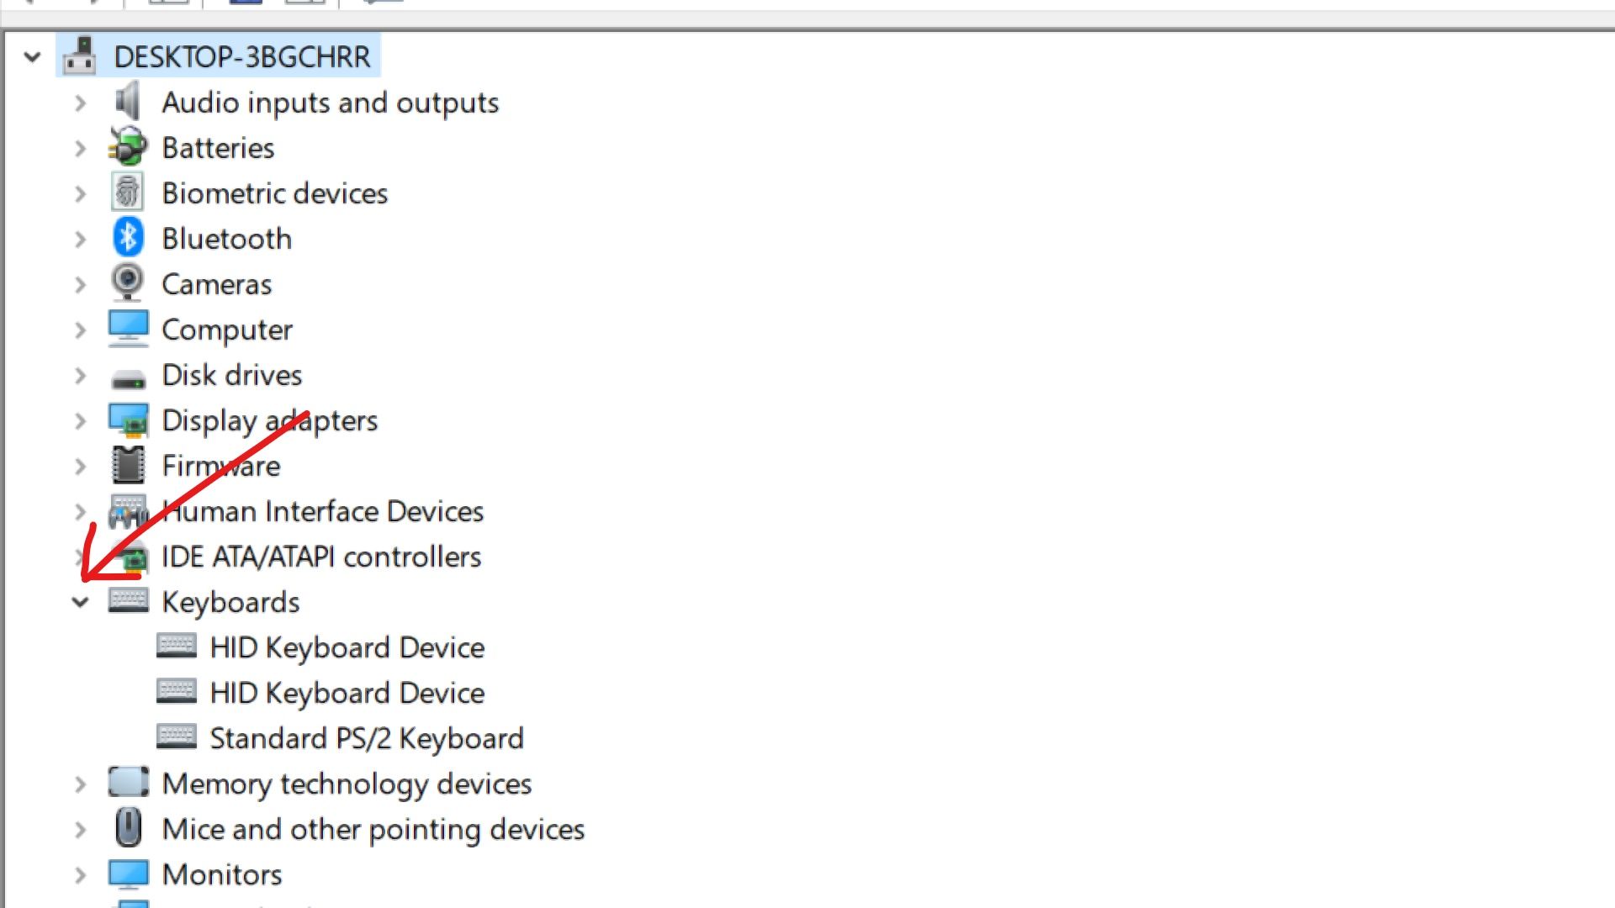Select the IDE ATA/ATAPI controllers icon

coord(129,556)
